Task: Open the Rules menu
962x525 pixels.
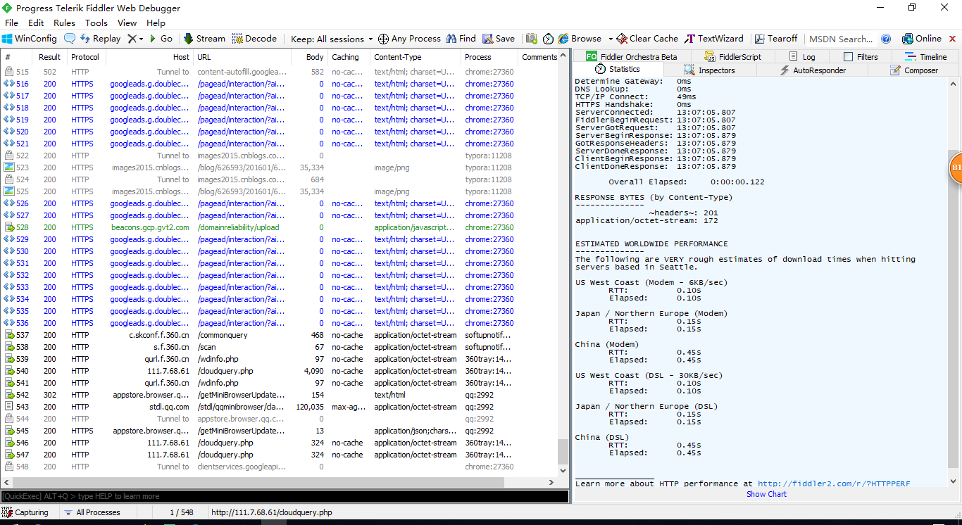Action: [x=64, y=23]
